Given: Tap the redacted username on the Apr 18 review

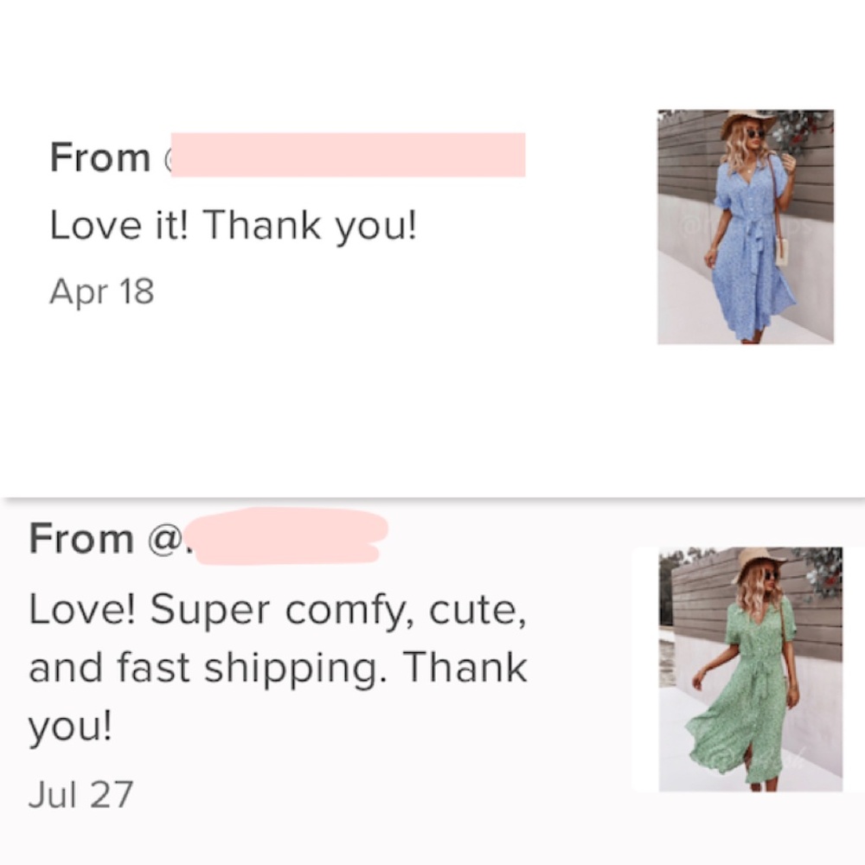Looking at the screenshot, I should [348, 156].
